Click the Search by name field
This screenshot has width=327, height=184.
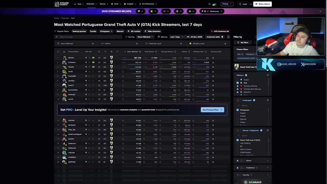(x=88, y=37)
